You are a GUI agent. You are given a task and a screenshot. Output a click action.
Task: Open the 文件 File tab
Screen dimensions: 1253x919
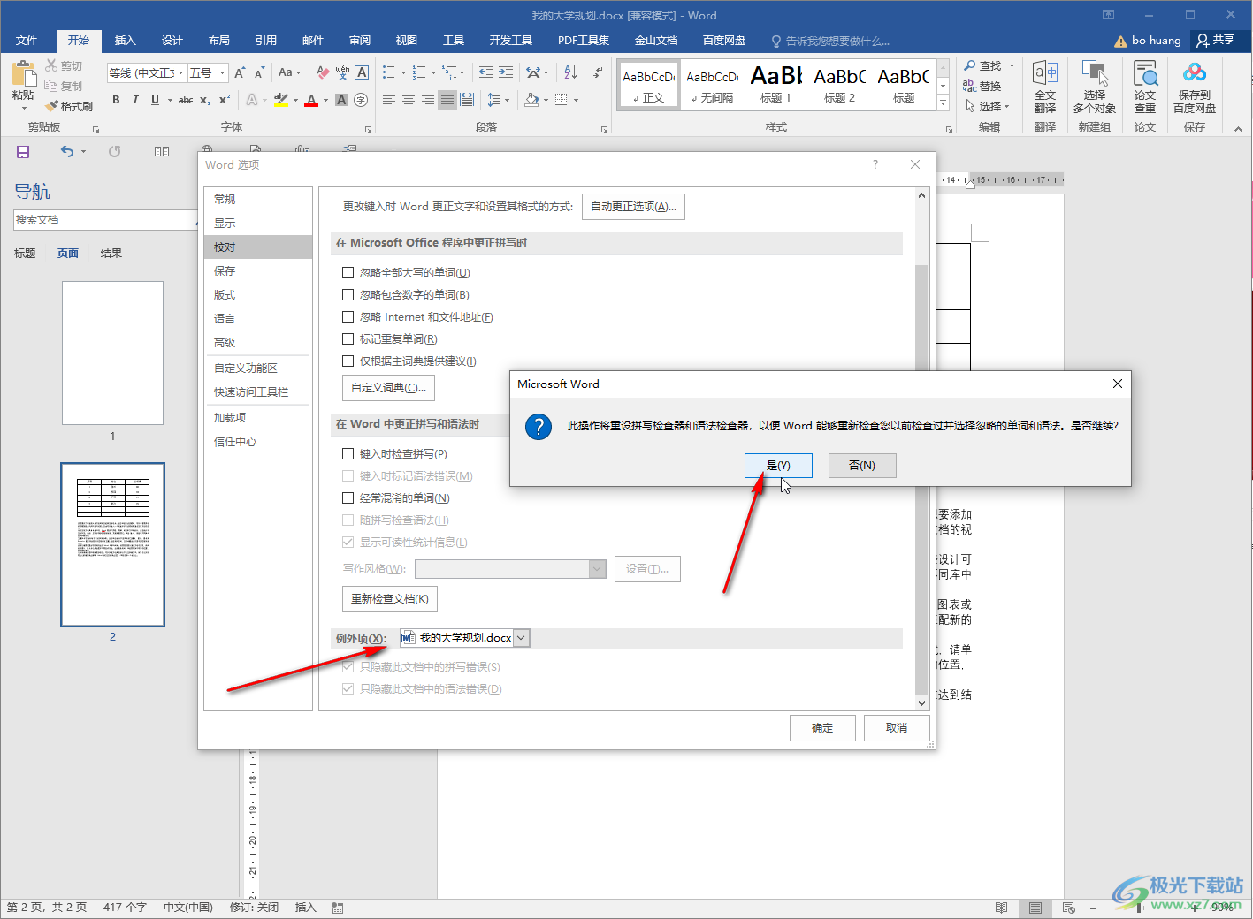click(x=27, y=41)
